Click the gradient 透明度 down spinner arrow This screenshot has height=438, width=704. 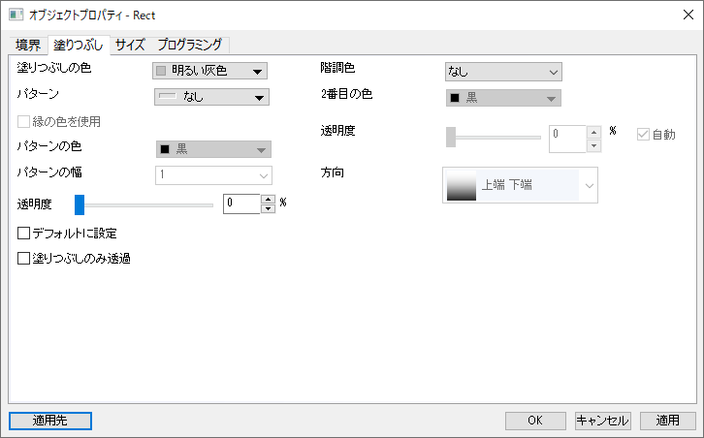point(594,146)
